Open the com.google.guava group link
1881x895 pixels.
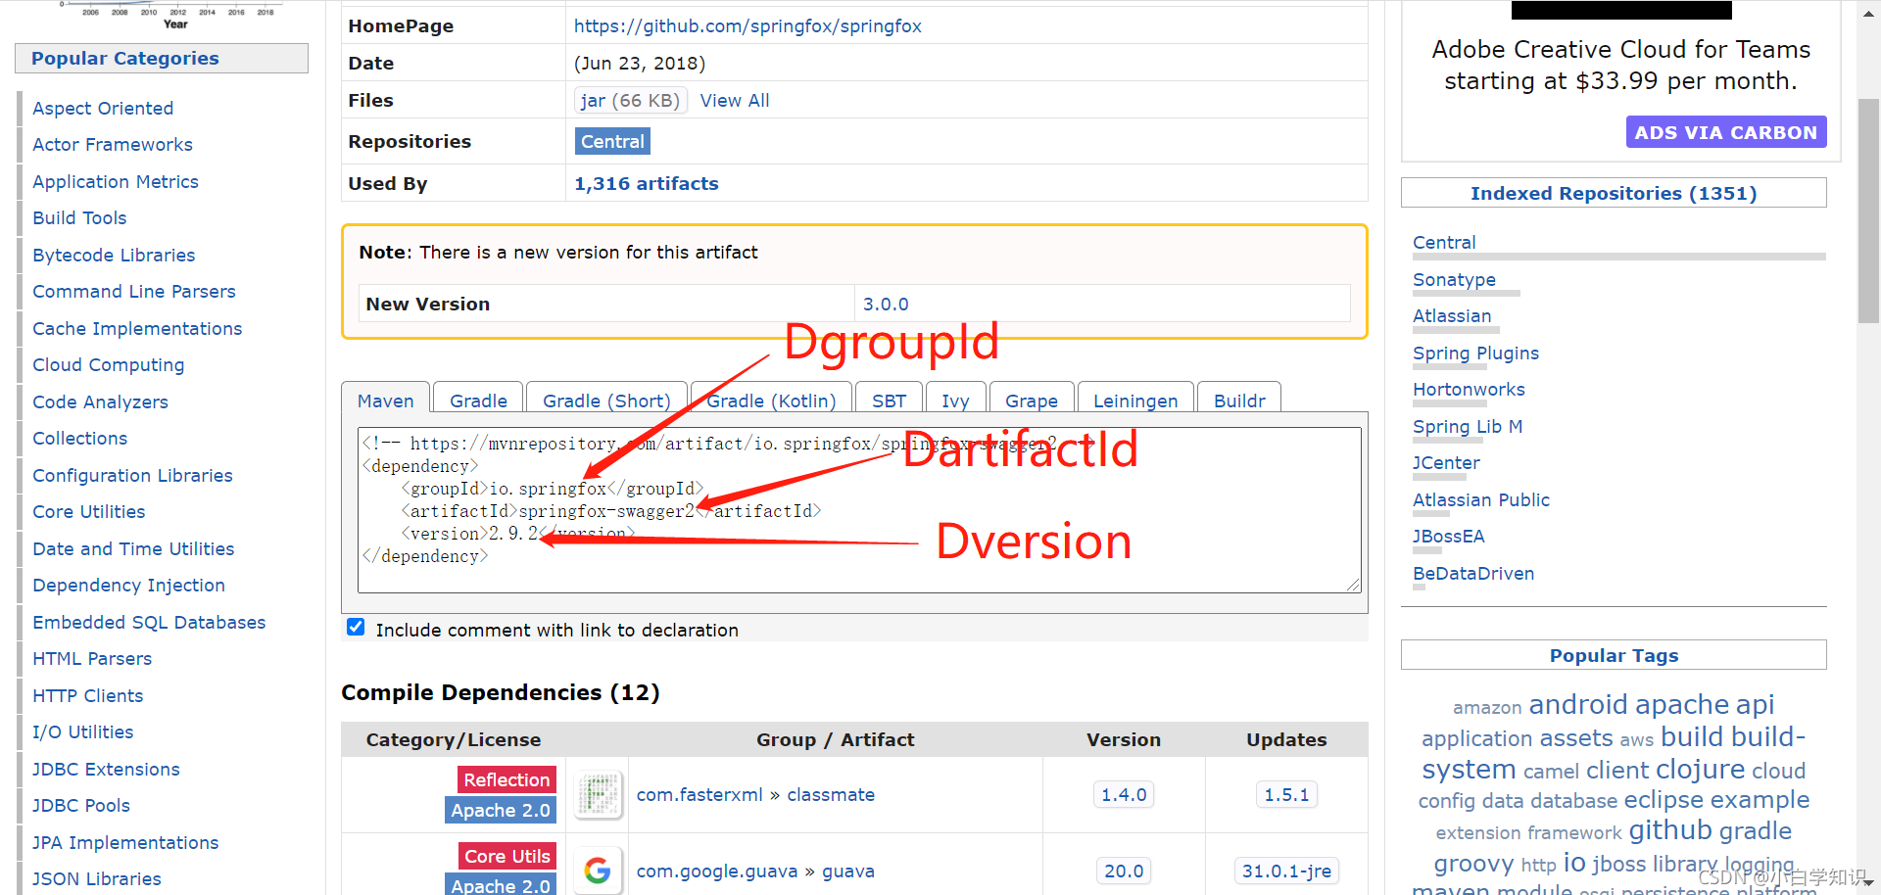[717, 871]
